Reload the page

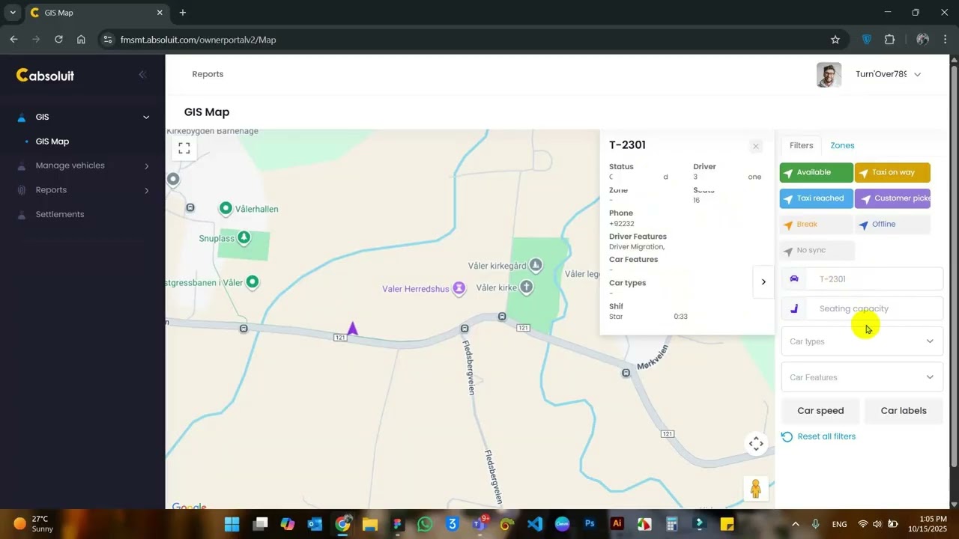pyautogui.click(x=58, y=40)
